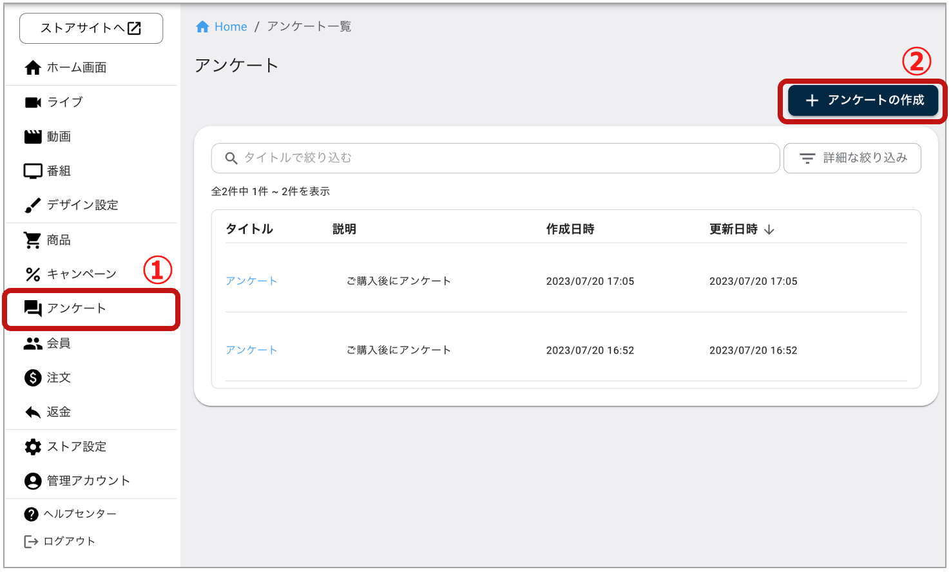Click the video camera icon for ライブ
Image resolution: width=951 pixels, height=572 pixels.
coord(33,102)
